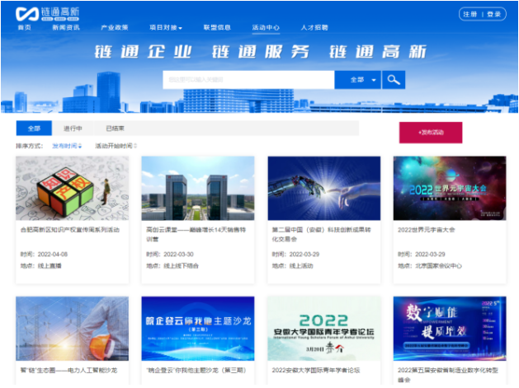Screen dimensions: 519x388
Task: Open 电力人工智能沙龙 activity title
Action: [68, 370]
